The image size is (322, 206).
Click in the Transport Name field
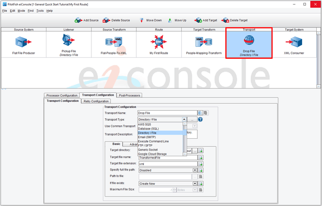pyautogui.click(x=167, y=113)
